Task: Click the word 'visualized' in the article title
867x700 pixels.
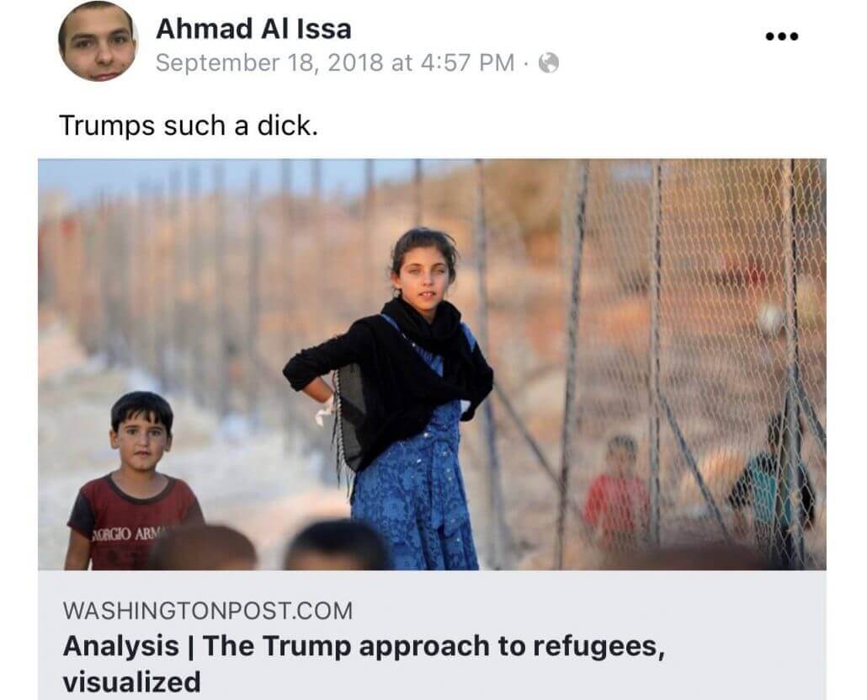Action: click(131, 681)
